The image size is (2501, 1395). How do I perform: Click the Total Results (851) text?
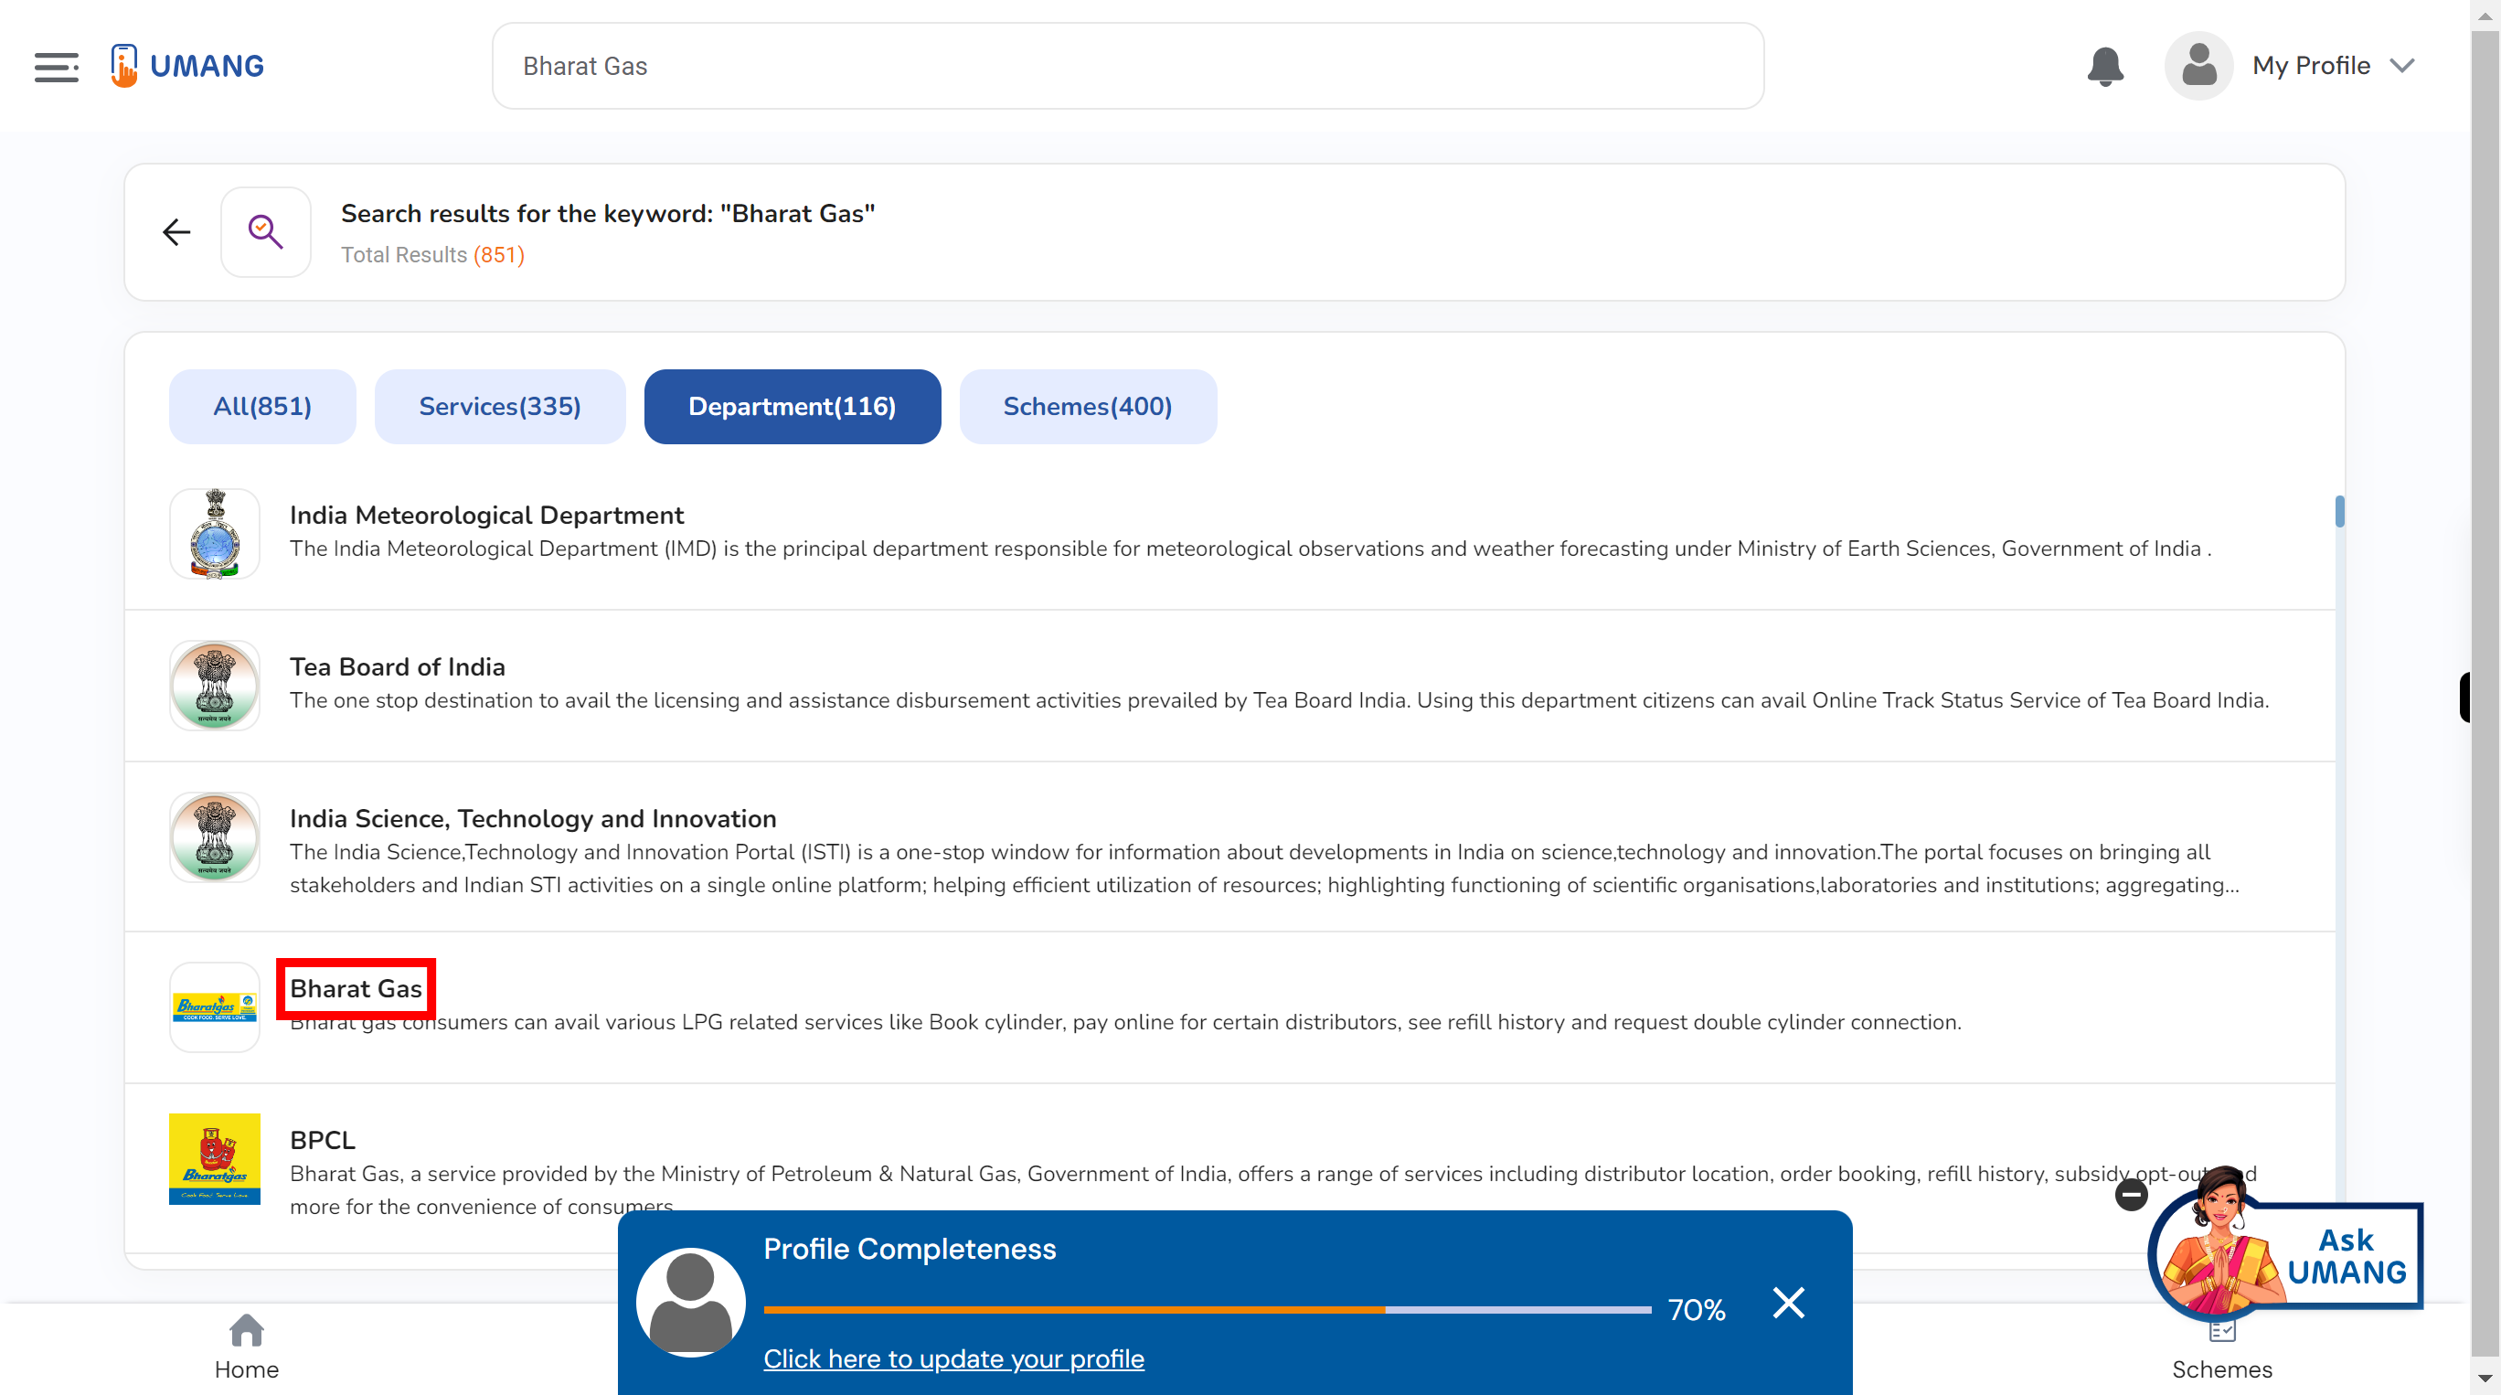click(x=432, y=254)
